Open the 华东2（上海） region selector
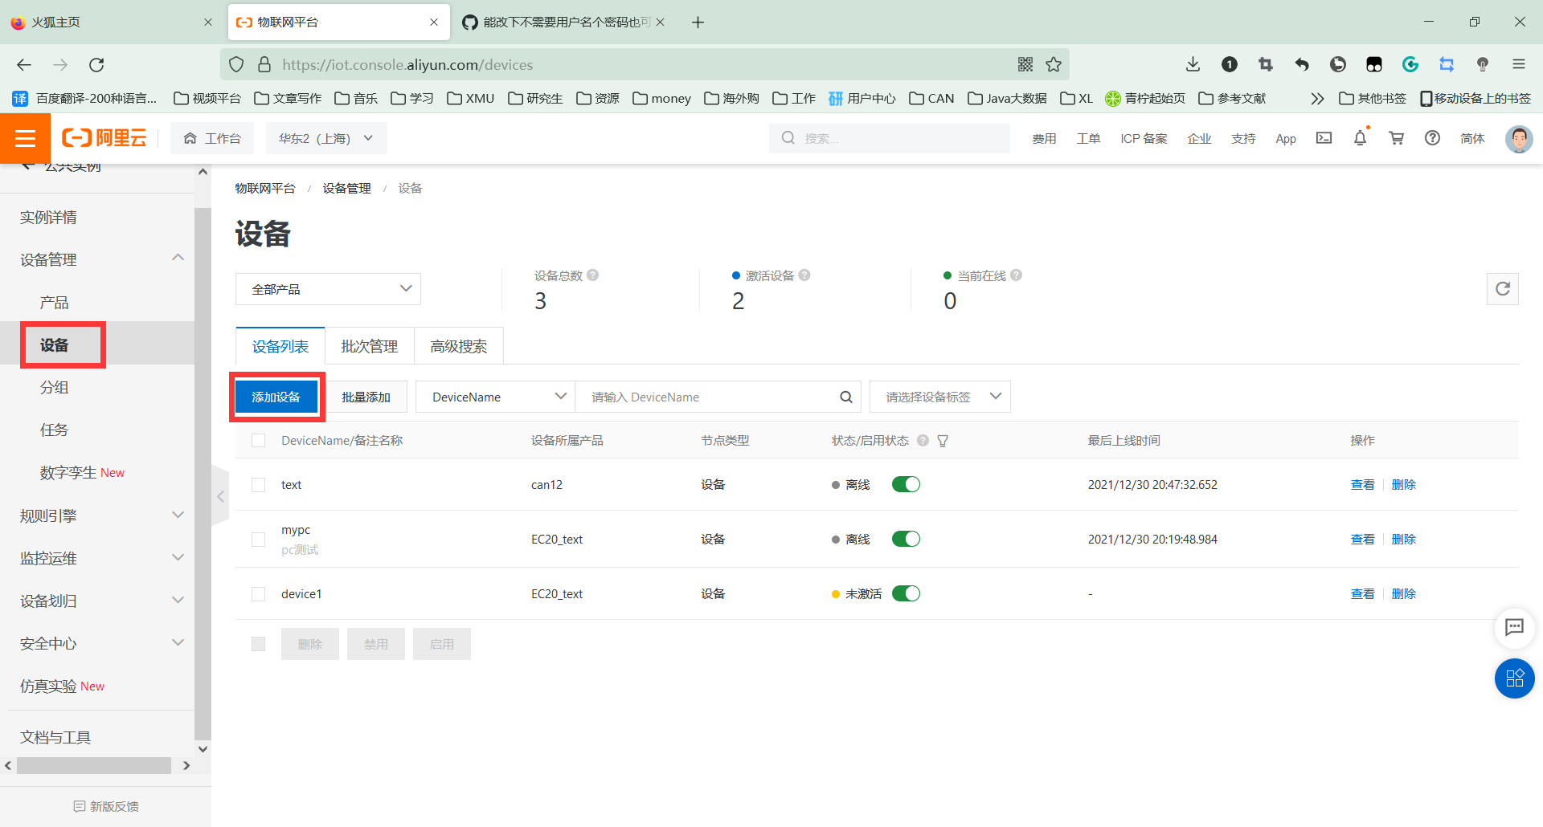The height and width of the screenshot is (827, 1543). pos(326,138)
